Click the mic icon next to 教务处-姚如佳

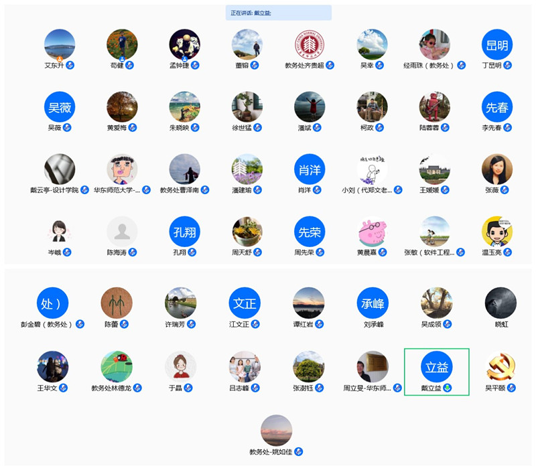[x=299, y=452]
